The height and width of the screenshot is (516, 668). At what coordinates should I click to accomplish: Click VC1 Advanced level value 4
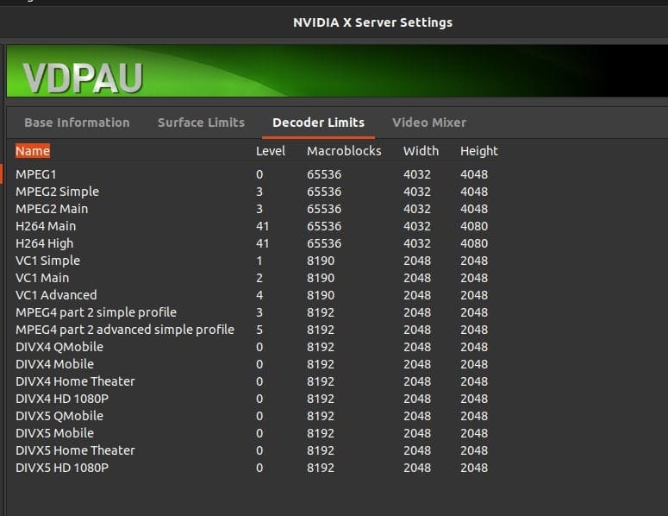tap(259, 295)
